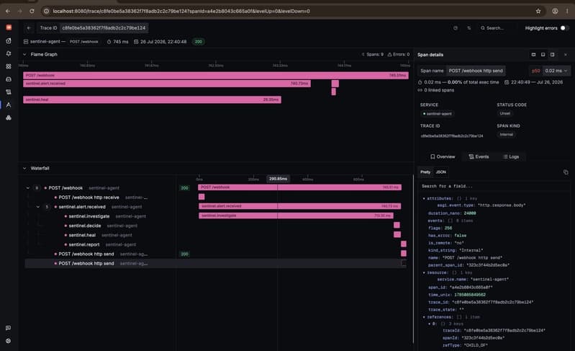The height and width of the screenshot is (351, 575).
Task: Switch to the Events tab
Action: coord(479,157)
